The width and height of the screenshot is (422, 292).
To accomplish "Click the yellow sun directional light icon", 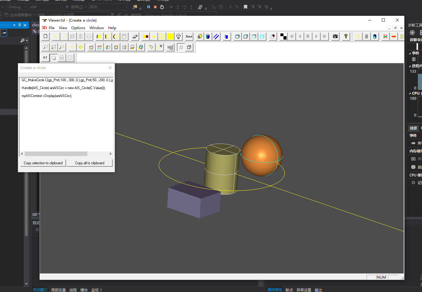I will click(154, 36).
